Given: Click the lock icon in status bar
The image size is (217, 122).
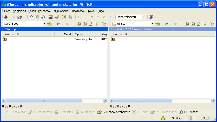Looking at the screenshot, I should pos(163,118).
